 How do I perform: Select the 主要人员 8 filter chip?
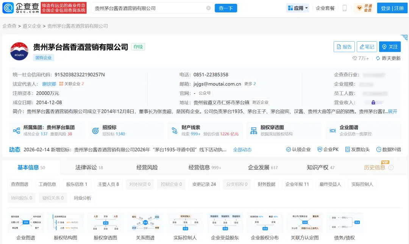108,184
